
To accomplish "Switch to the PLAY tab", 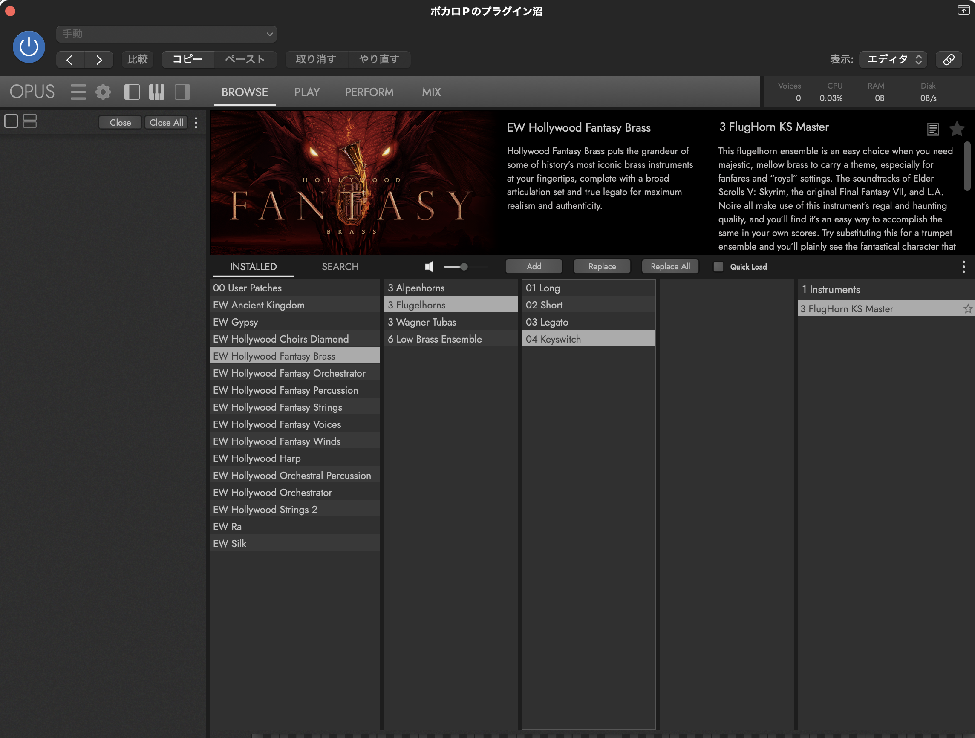I will coord(307,92).
